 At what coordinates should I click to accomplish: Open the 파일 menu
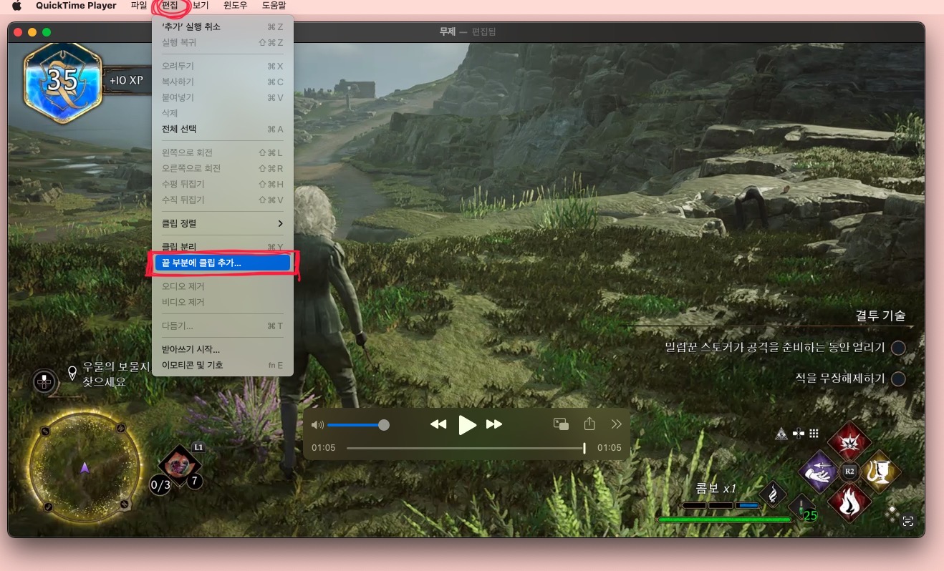[x=139, y=6]
